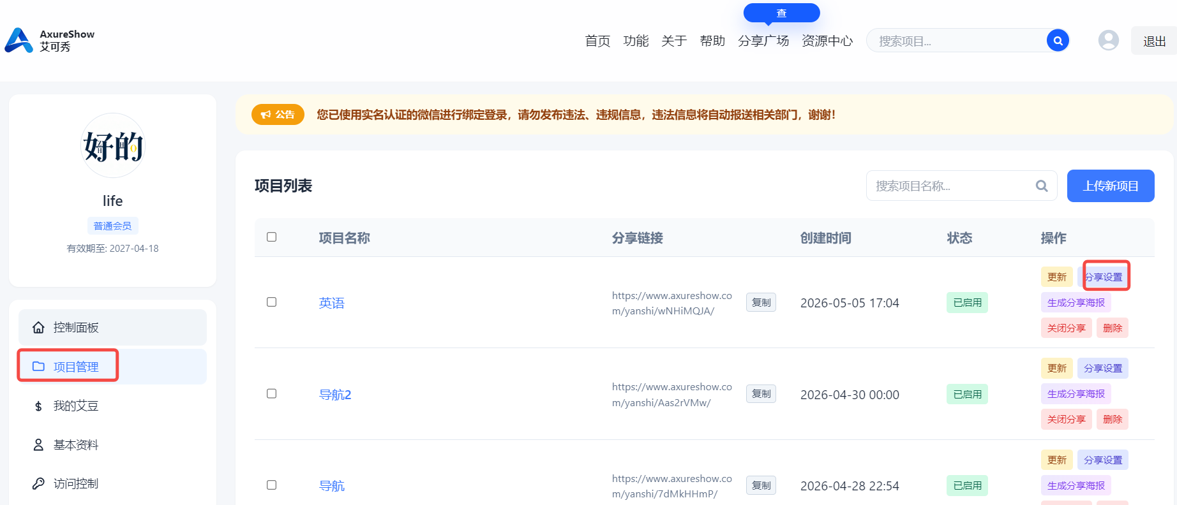Viewport: 1177px width, 505px height.
Task: Click the 普通会员 membership badge
Action: [112, 226]
